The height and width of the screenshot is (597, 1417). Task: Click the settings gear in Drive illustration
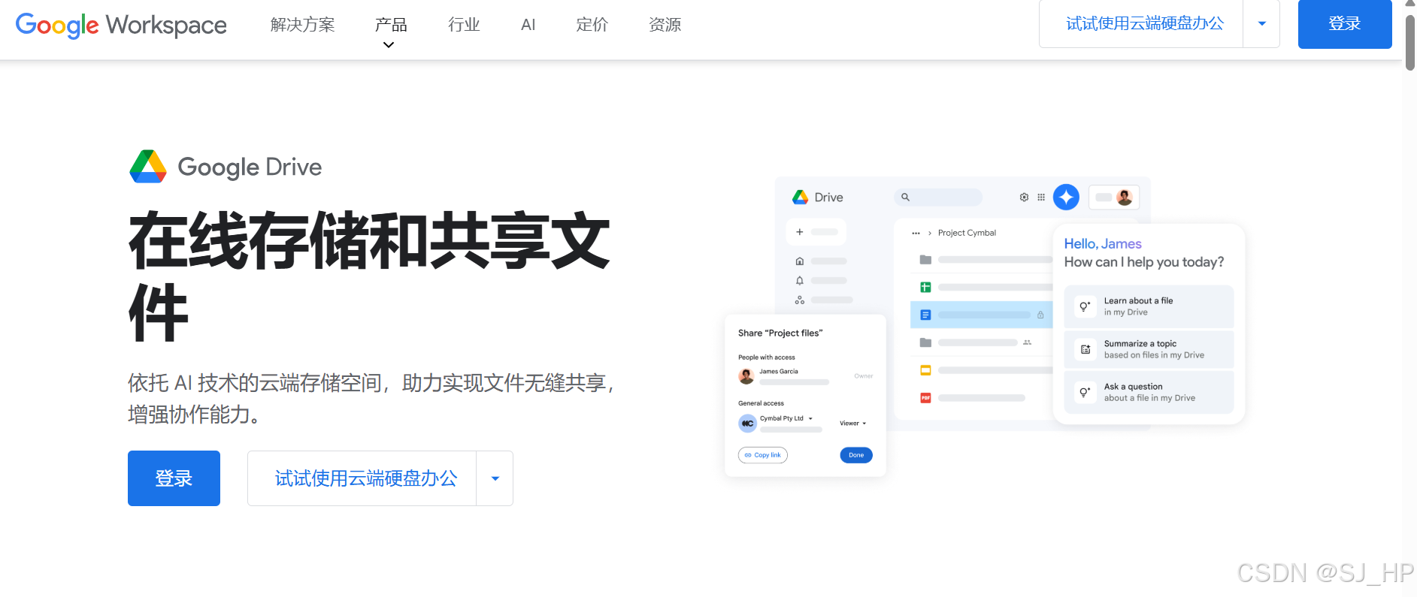tap(1024, 197)
